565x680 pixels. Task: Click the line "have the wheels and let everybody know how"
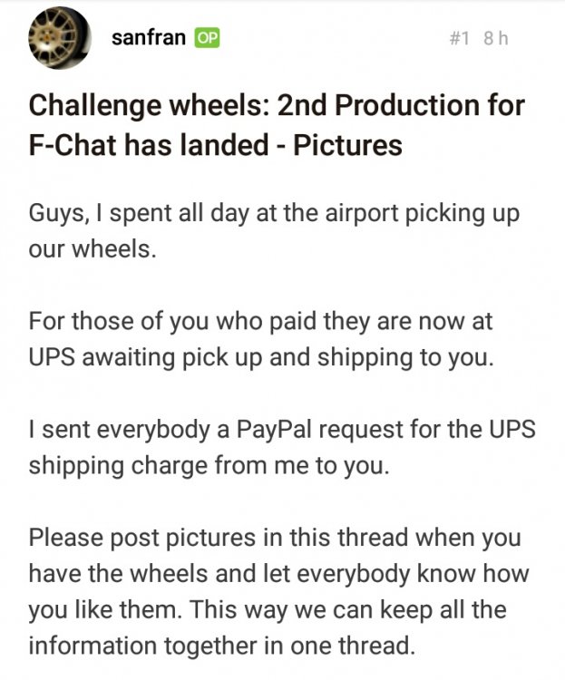click(x=278, y=574)
